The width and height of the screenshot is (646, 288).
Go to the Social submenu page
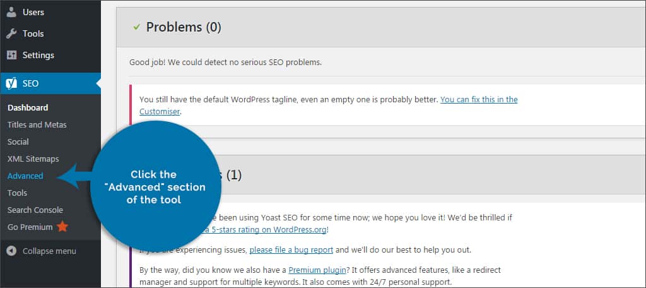point(18,141)
